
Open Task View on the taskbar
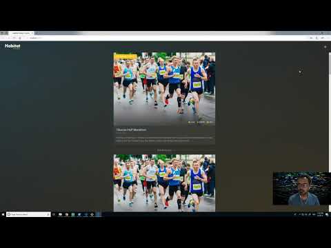[54, 214]
